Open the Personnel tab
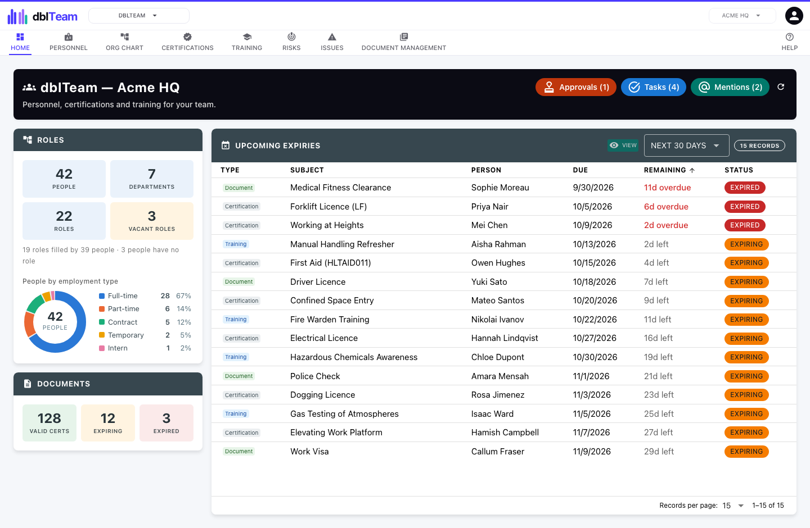Viewport: 810px width, 528px height. [x=69, y=43]
